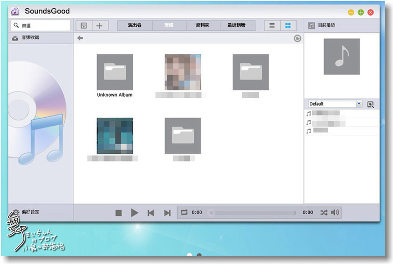Open the Unknown Album folder
Viewport: 393px width, 264px height.
[115, 72]
